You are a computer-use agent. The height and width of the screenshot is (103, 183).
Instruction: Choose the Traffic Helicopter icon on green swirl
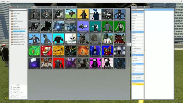(x=34, y=51)
